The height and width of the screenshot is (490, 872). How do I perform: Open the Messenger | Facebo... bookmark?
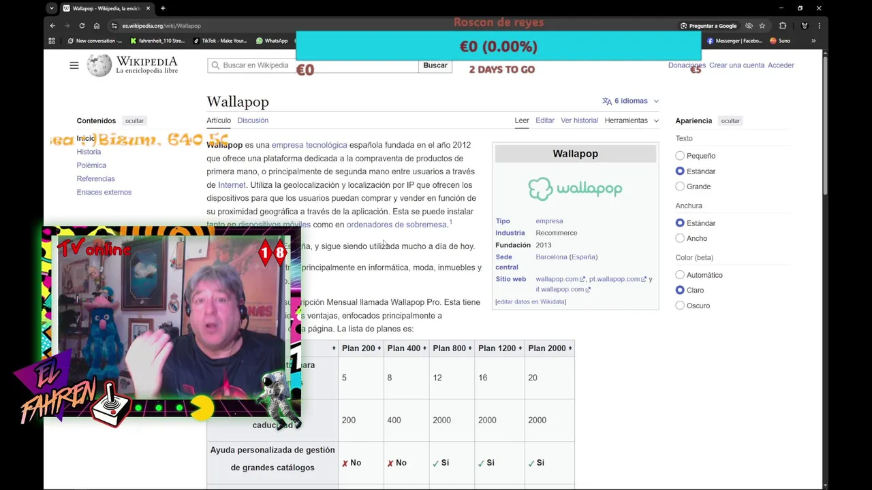[734, 41]
